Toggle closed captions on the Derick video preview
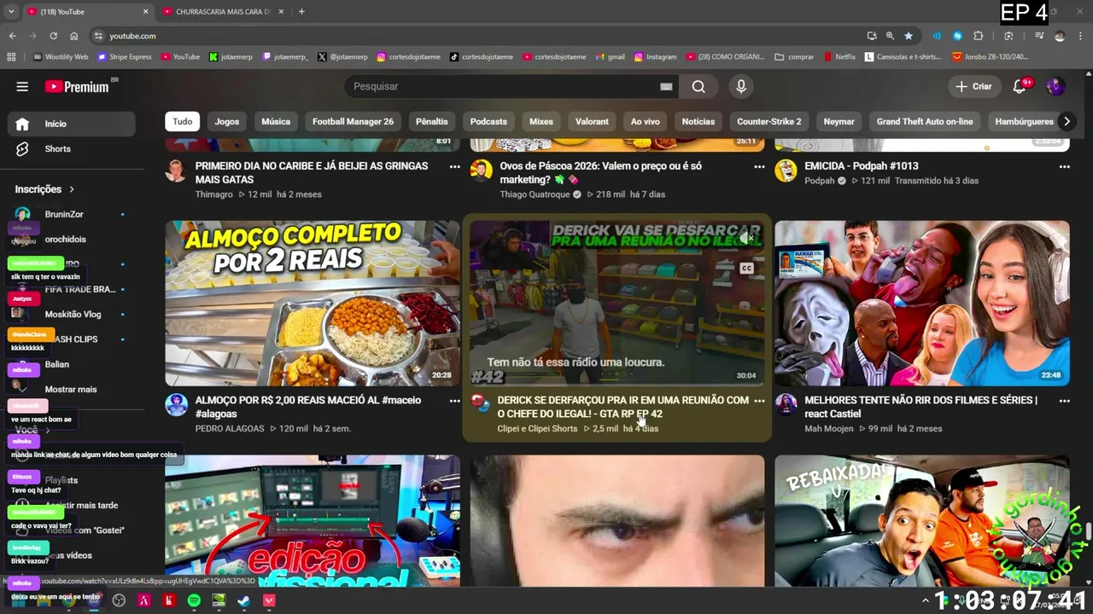Viewport: 1093px width, 614px height. 746,268
